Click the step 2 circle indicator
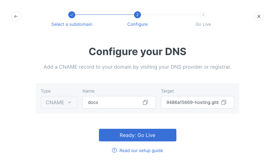This screenshot has width=275, height=165. click(x=137, y=15)
